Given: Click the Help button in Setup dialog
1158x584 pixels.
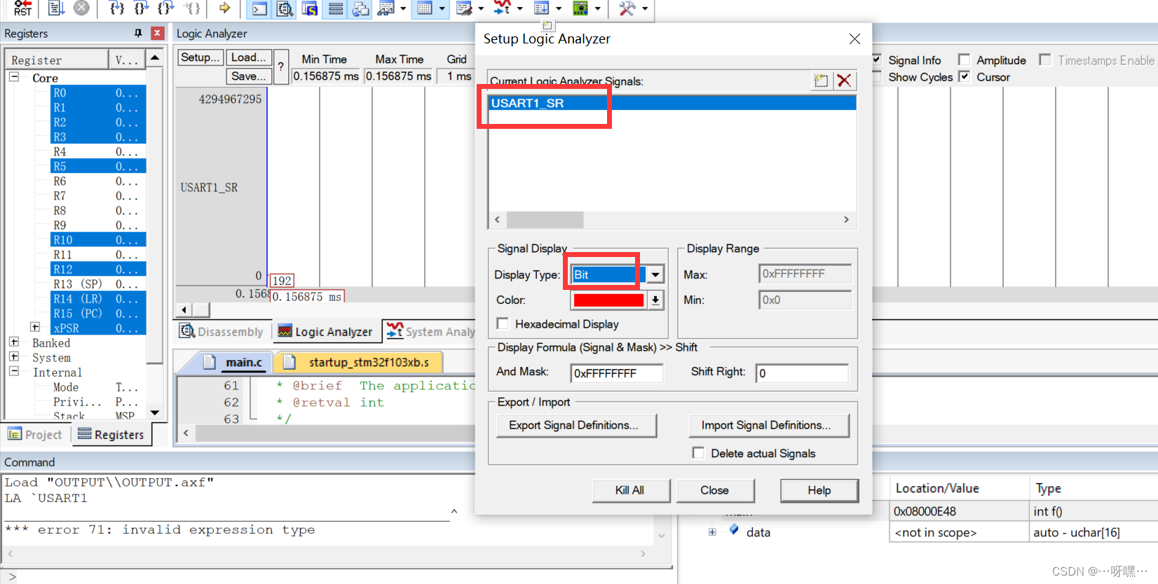Looking at the screenshot, I should [x=819, y=490].
